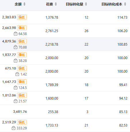The height and width of the screenshot is (132, 130).
Task: Click 偏低 tag next to 2,663.98
Action: tap(22, 28)
